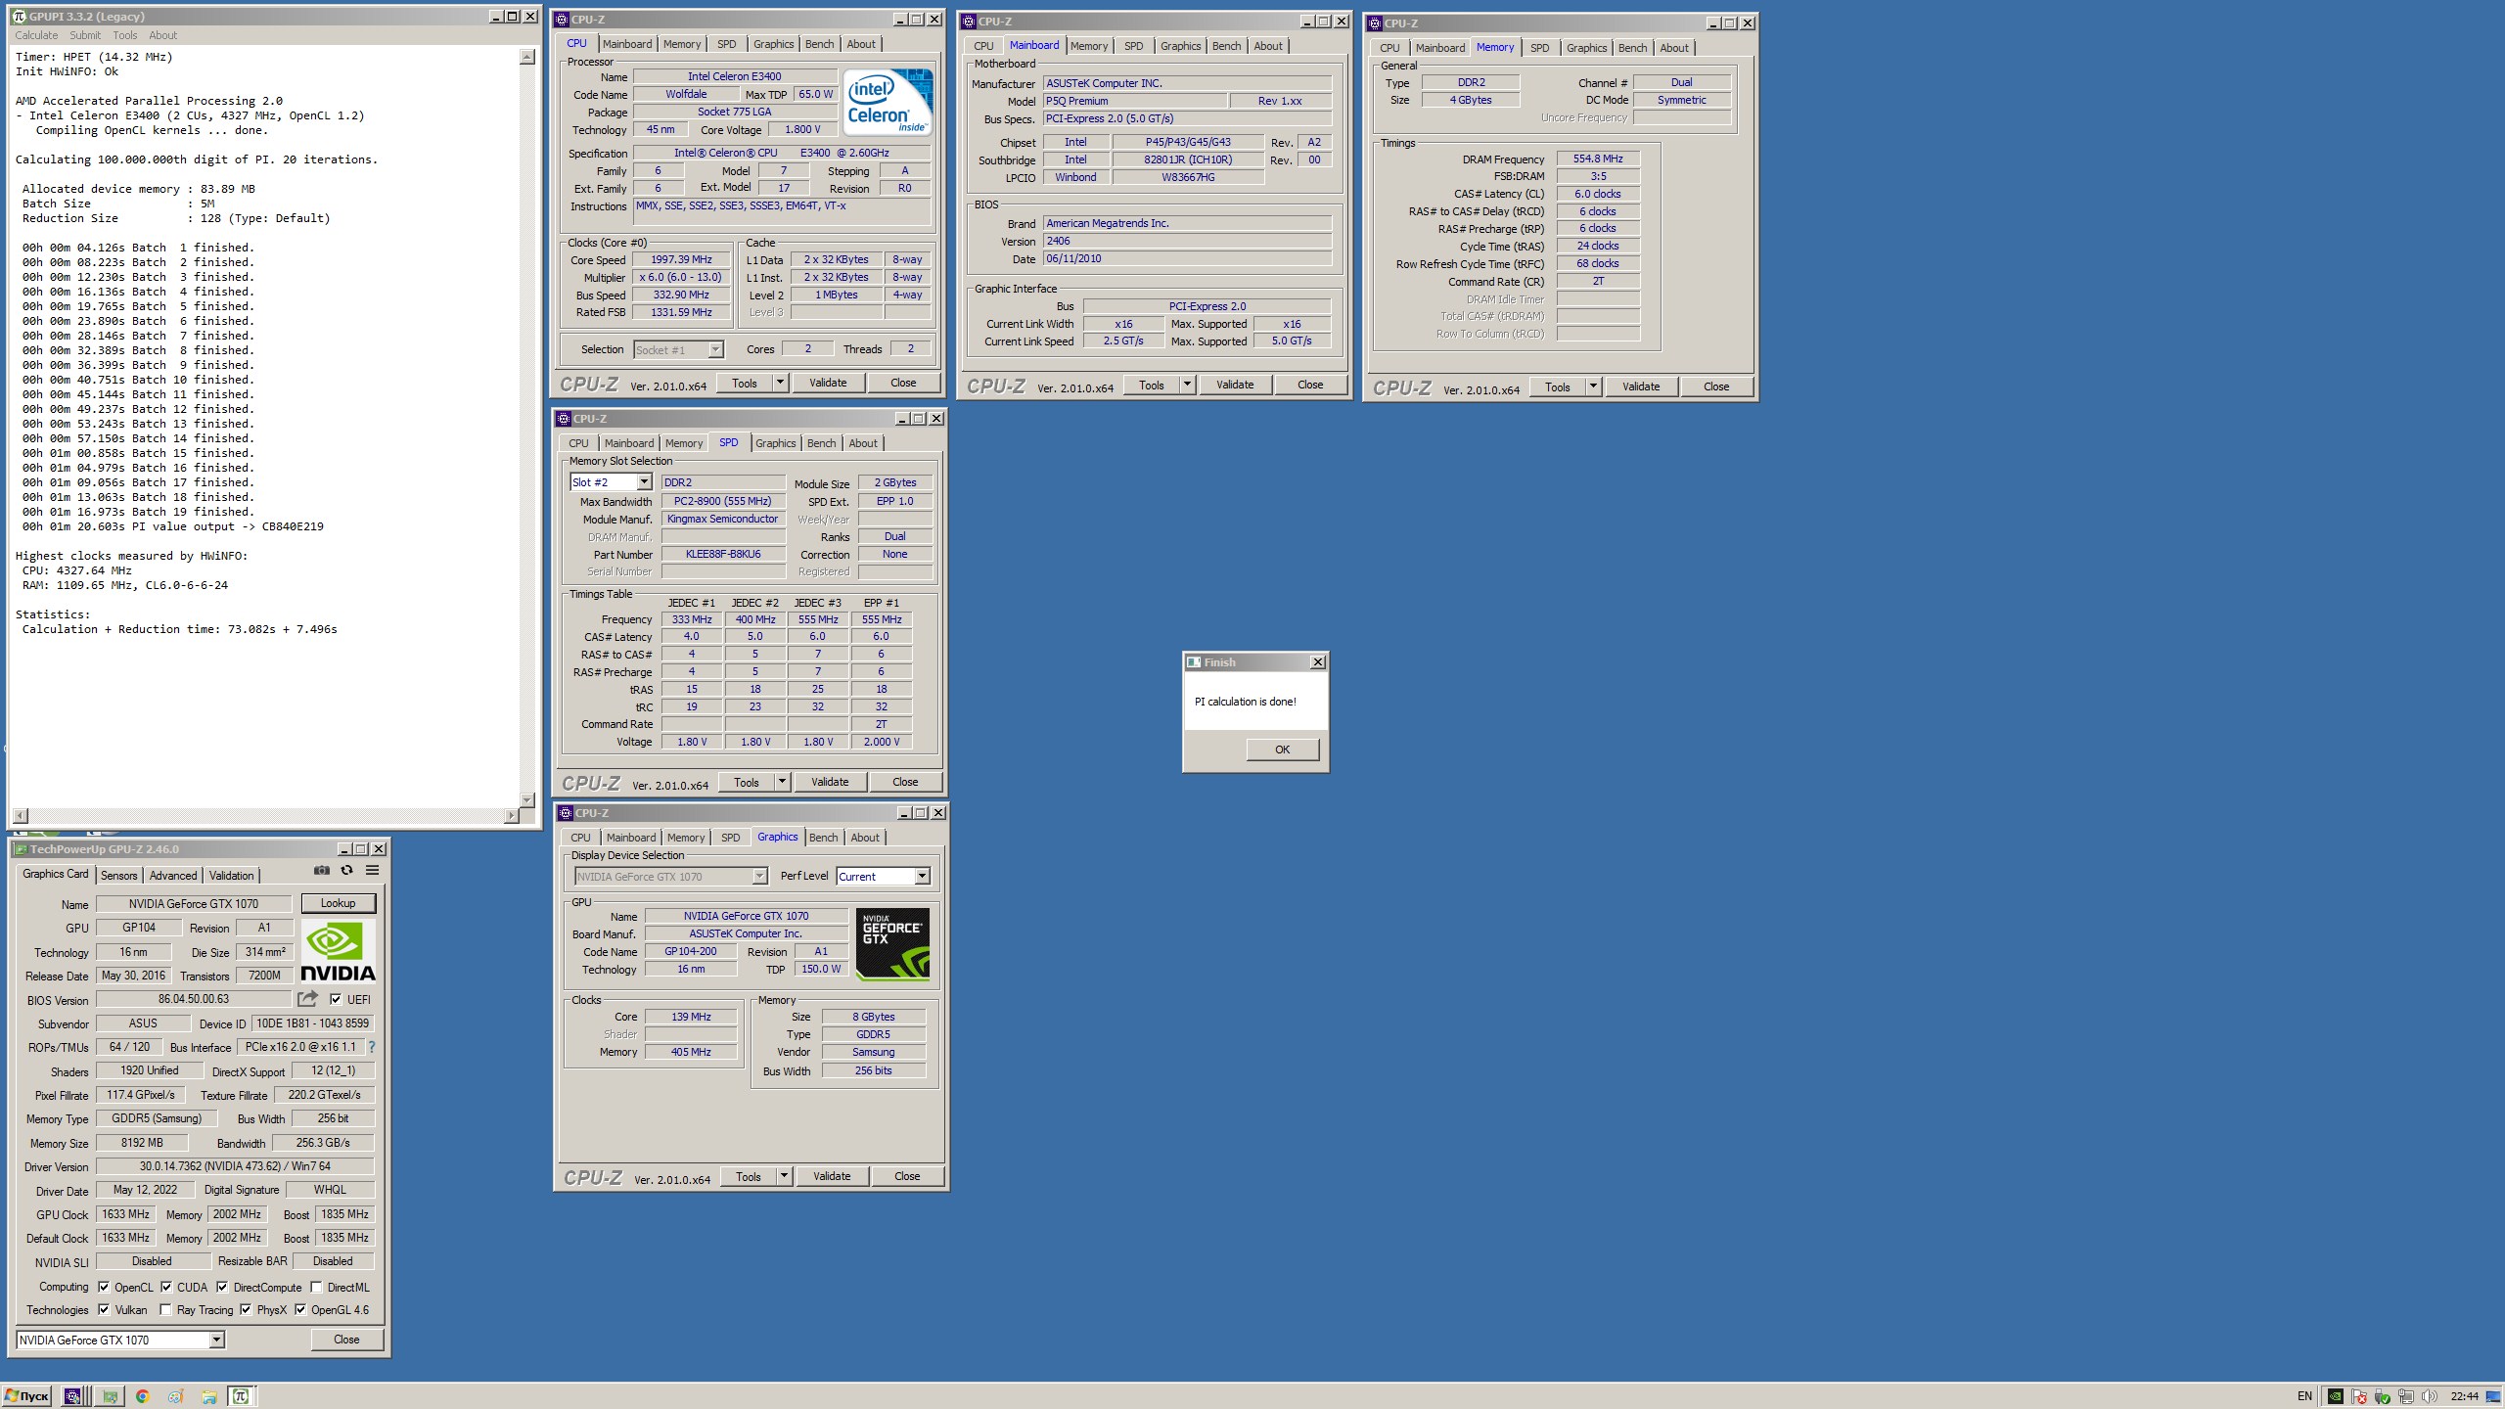Viewport: 2505px width, 1409px height.
Task: Open Paint from the taskbar
Action: coord(175,1396)
